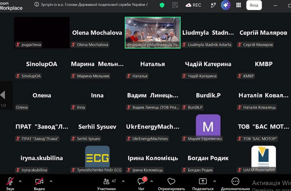
Task: Click Олена name label
Action: tap(22, 107)
